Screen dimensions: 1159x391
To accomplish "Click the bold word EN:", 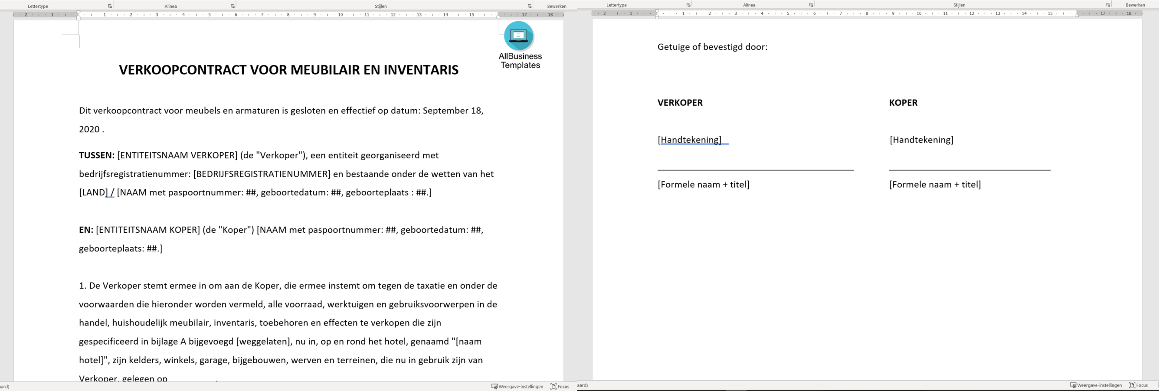I will [x=86, y=230].
